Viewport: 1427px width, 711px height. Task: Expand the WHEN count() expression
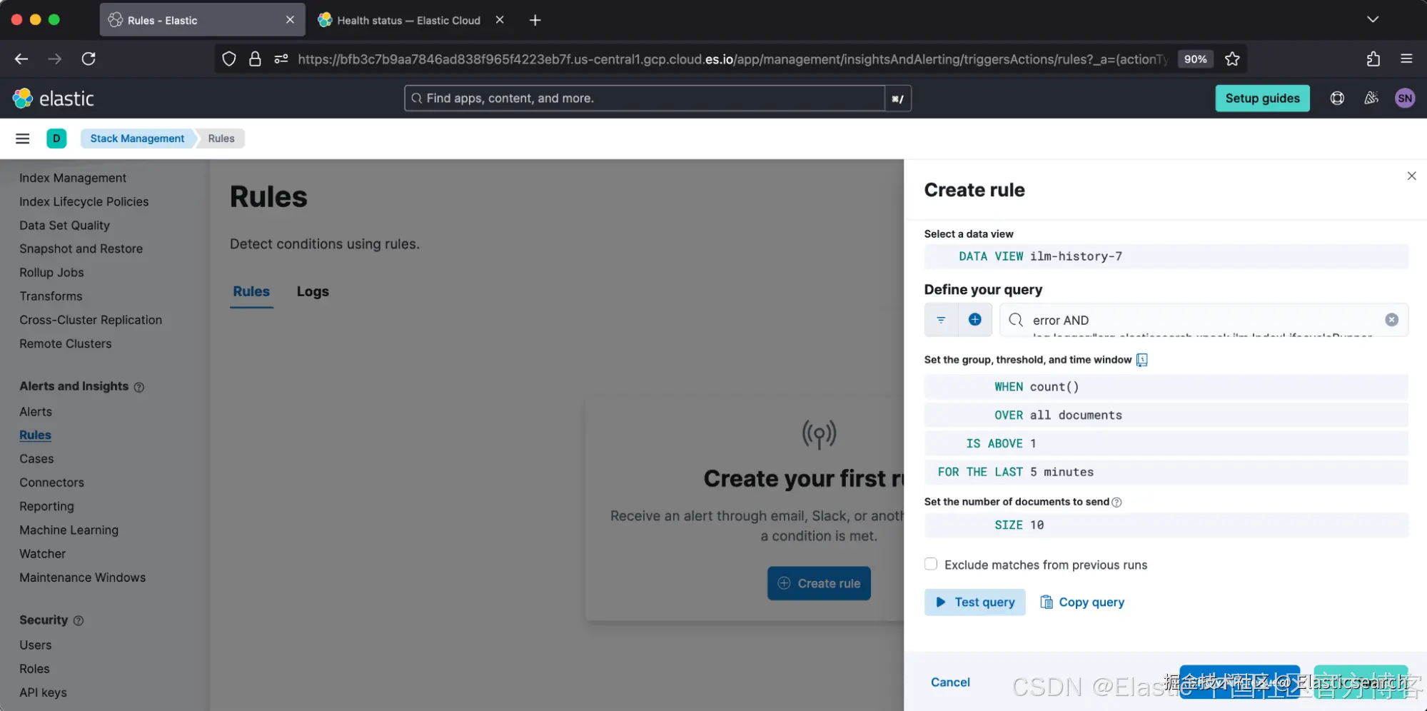click(1166, 387)
